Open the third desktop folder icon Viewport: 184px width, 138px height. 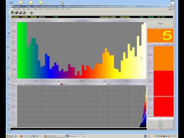(x=41, y=2)
